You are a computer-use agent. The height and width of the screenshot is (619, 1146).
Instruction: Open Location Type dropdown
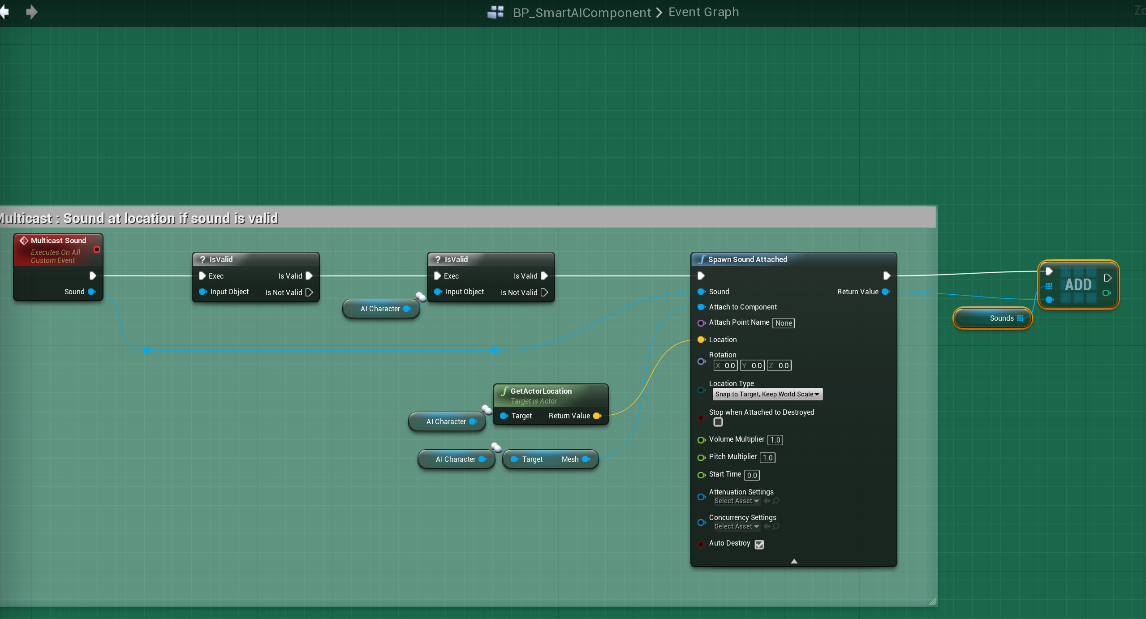coord(767,394)
